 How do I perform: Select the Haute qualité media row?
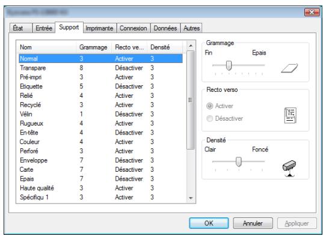(x=100, y=188)
